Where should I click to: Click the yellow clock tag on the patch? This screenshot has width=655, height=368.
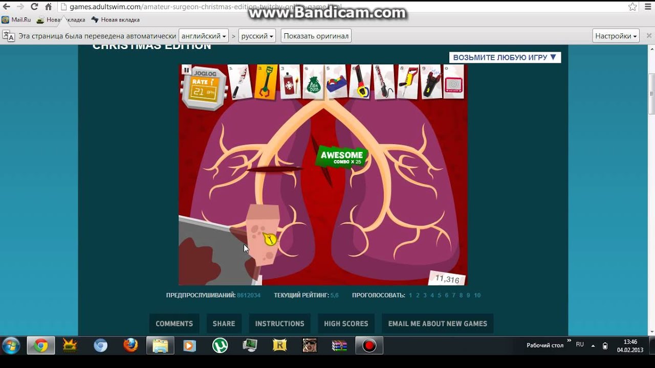click(x=270, y=238)
